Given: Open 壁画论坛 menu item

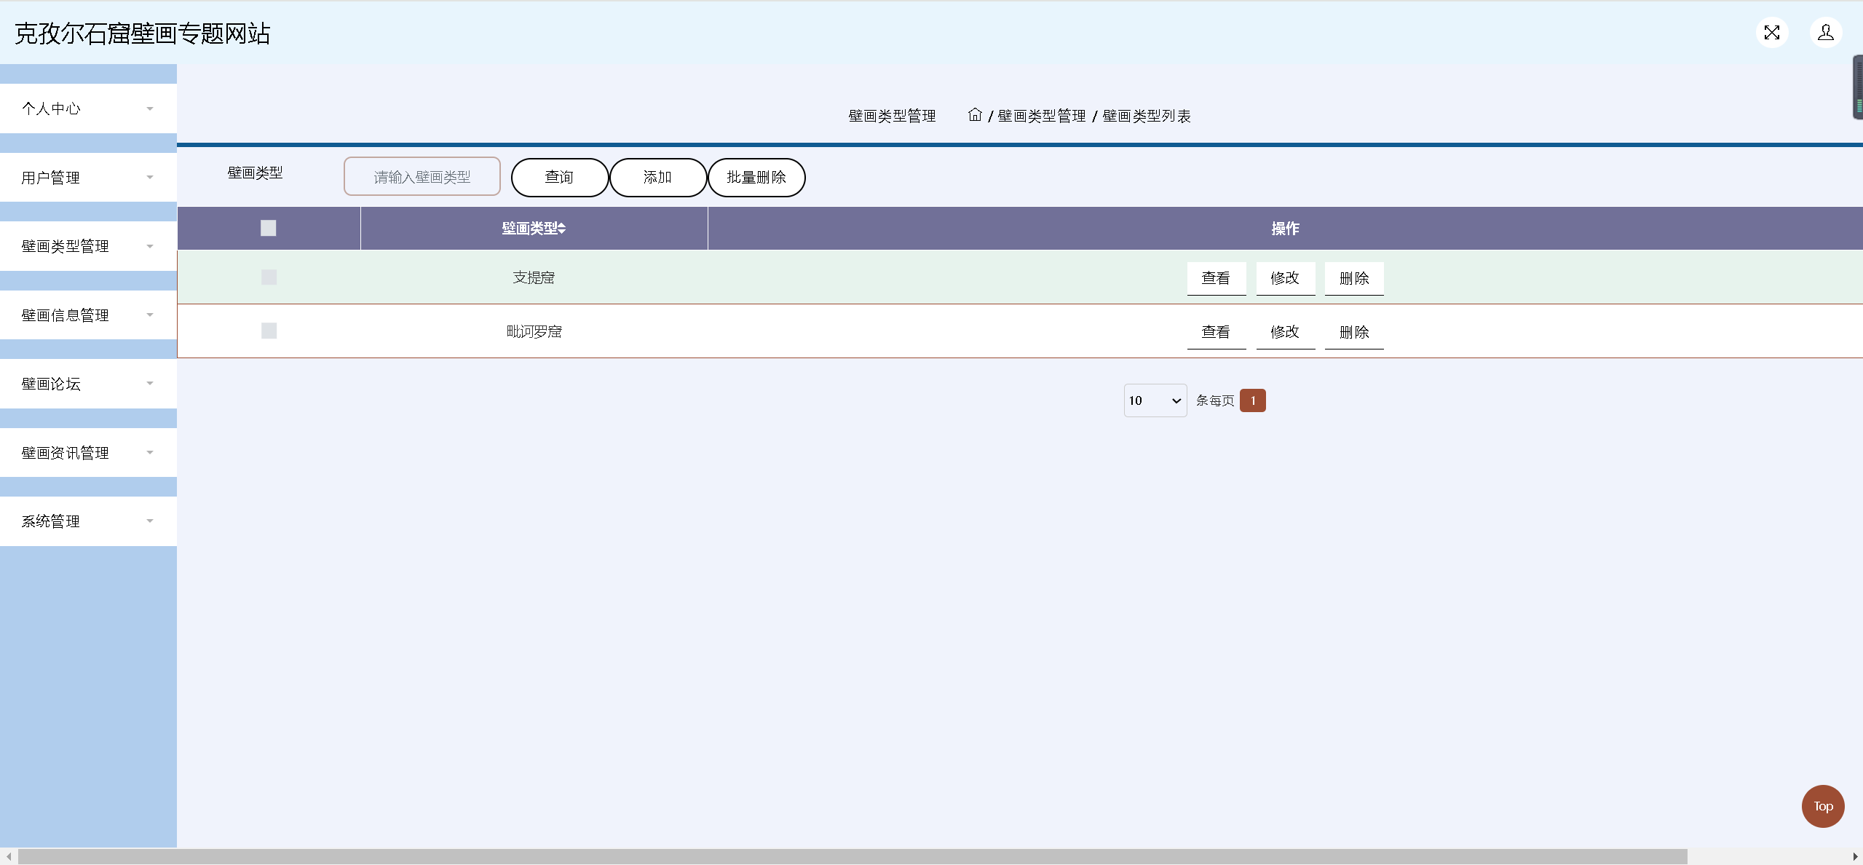Looking at the screenshot, I should pos(51,384).
